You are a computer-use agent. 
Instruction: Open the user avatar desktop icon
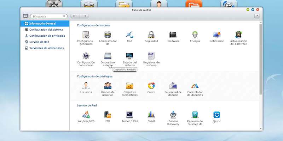(159, 4)
